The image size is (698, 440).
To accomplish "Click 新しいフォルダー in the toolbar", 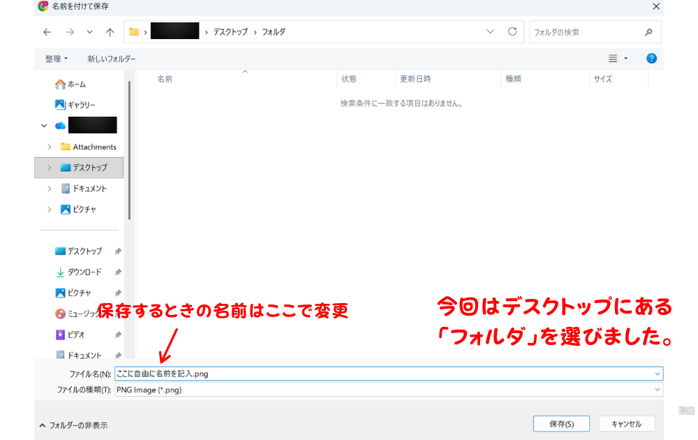I will click(111, 59).
